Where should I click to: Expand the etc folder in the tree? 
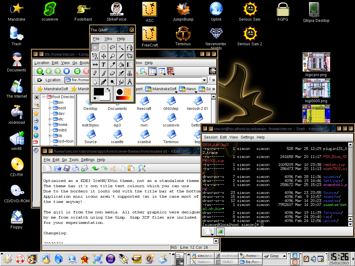50,119
